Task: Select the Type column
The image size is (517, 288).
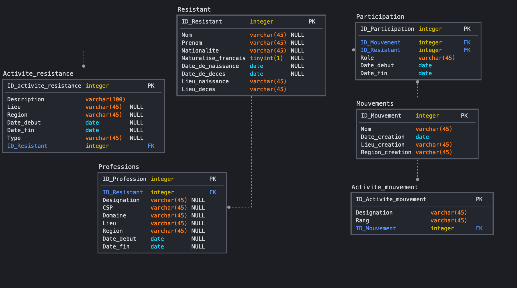Action: tap(84, 138)
